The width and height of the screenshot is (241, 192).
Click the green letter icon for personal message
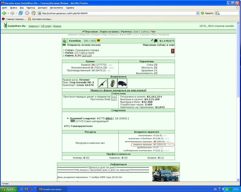[64, 45]
